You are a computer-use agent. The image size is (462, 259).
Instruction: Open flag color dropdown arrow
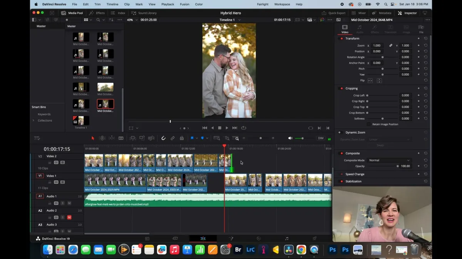197,138
